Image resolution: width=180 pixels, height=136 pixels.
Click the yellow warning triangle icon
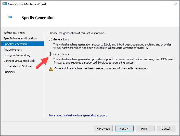(51, 69)
